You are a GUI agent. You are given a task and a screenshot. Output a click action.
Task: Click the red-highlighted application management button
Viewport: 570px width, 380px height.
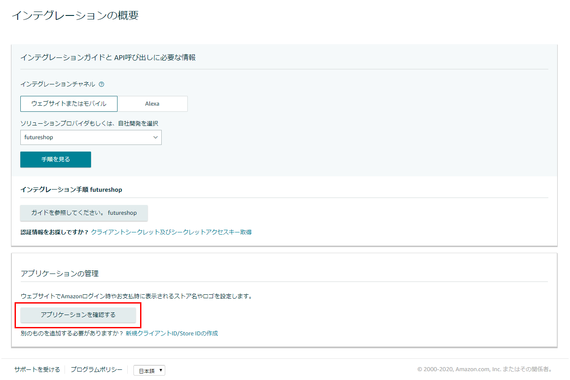[80, 315]
